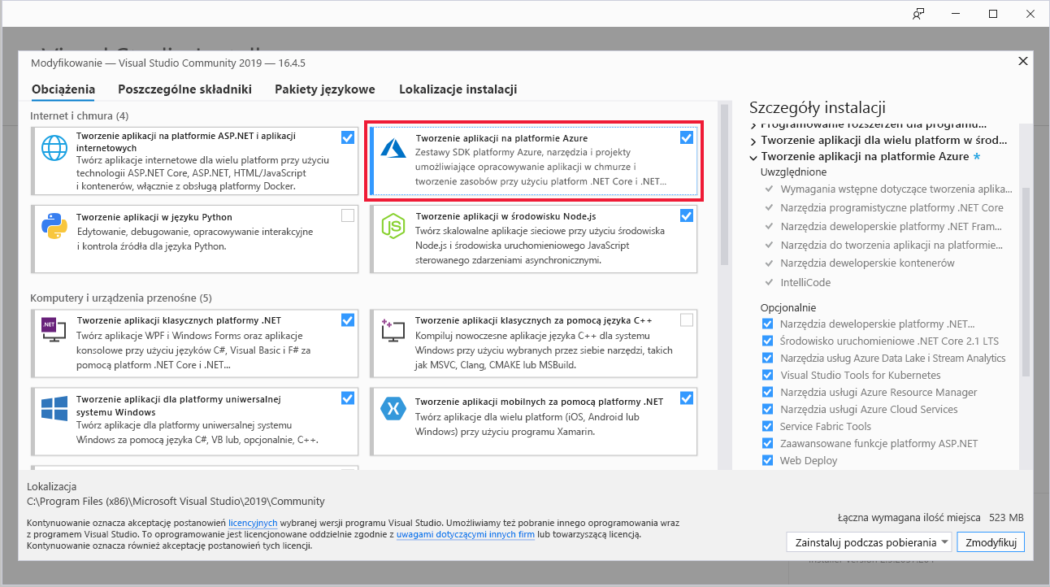The height and width of the screenshot is (587, 1050).
Task: Click the installation details panel scrollbar
Action: coord(1026,280)
